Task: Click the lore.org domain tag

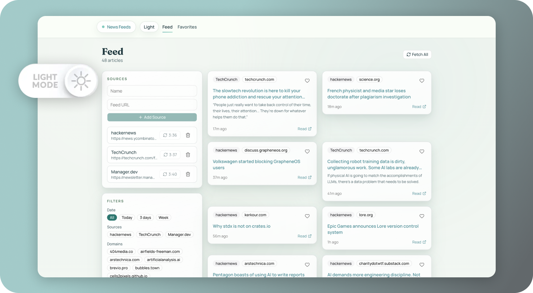Action: click(366, 215)
